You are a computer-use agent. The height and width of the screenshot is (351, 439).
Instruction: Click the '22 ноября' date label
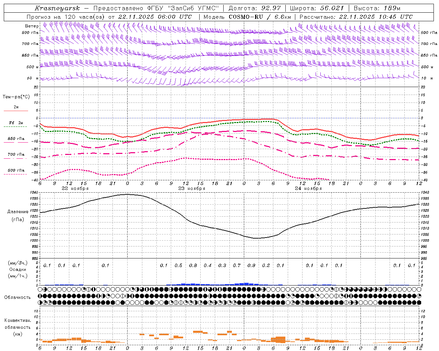coord(75,189)
